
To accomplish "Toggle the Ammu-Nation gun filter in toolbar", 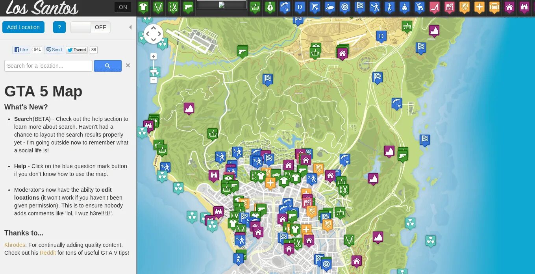I will point(188,7).
